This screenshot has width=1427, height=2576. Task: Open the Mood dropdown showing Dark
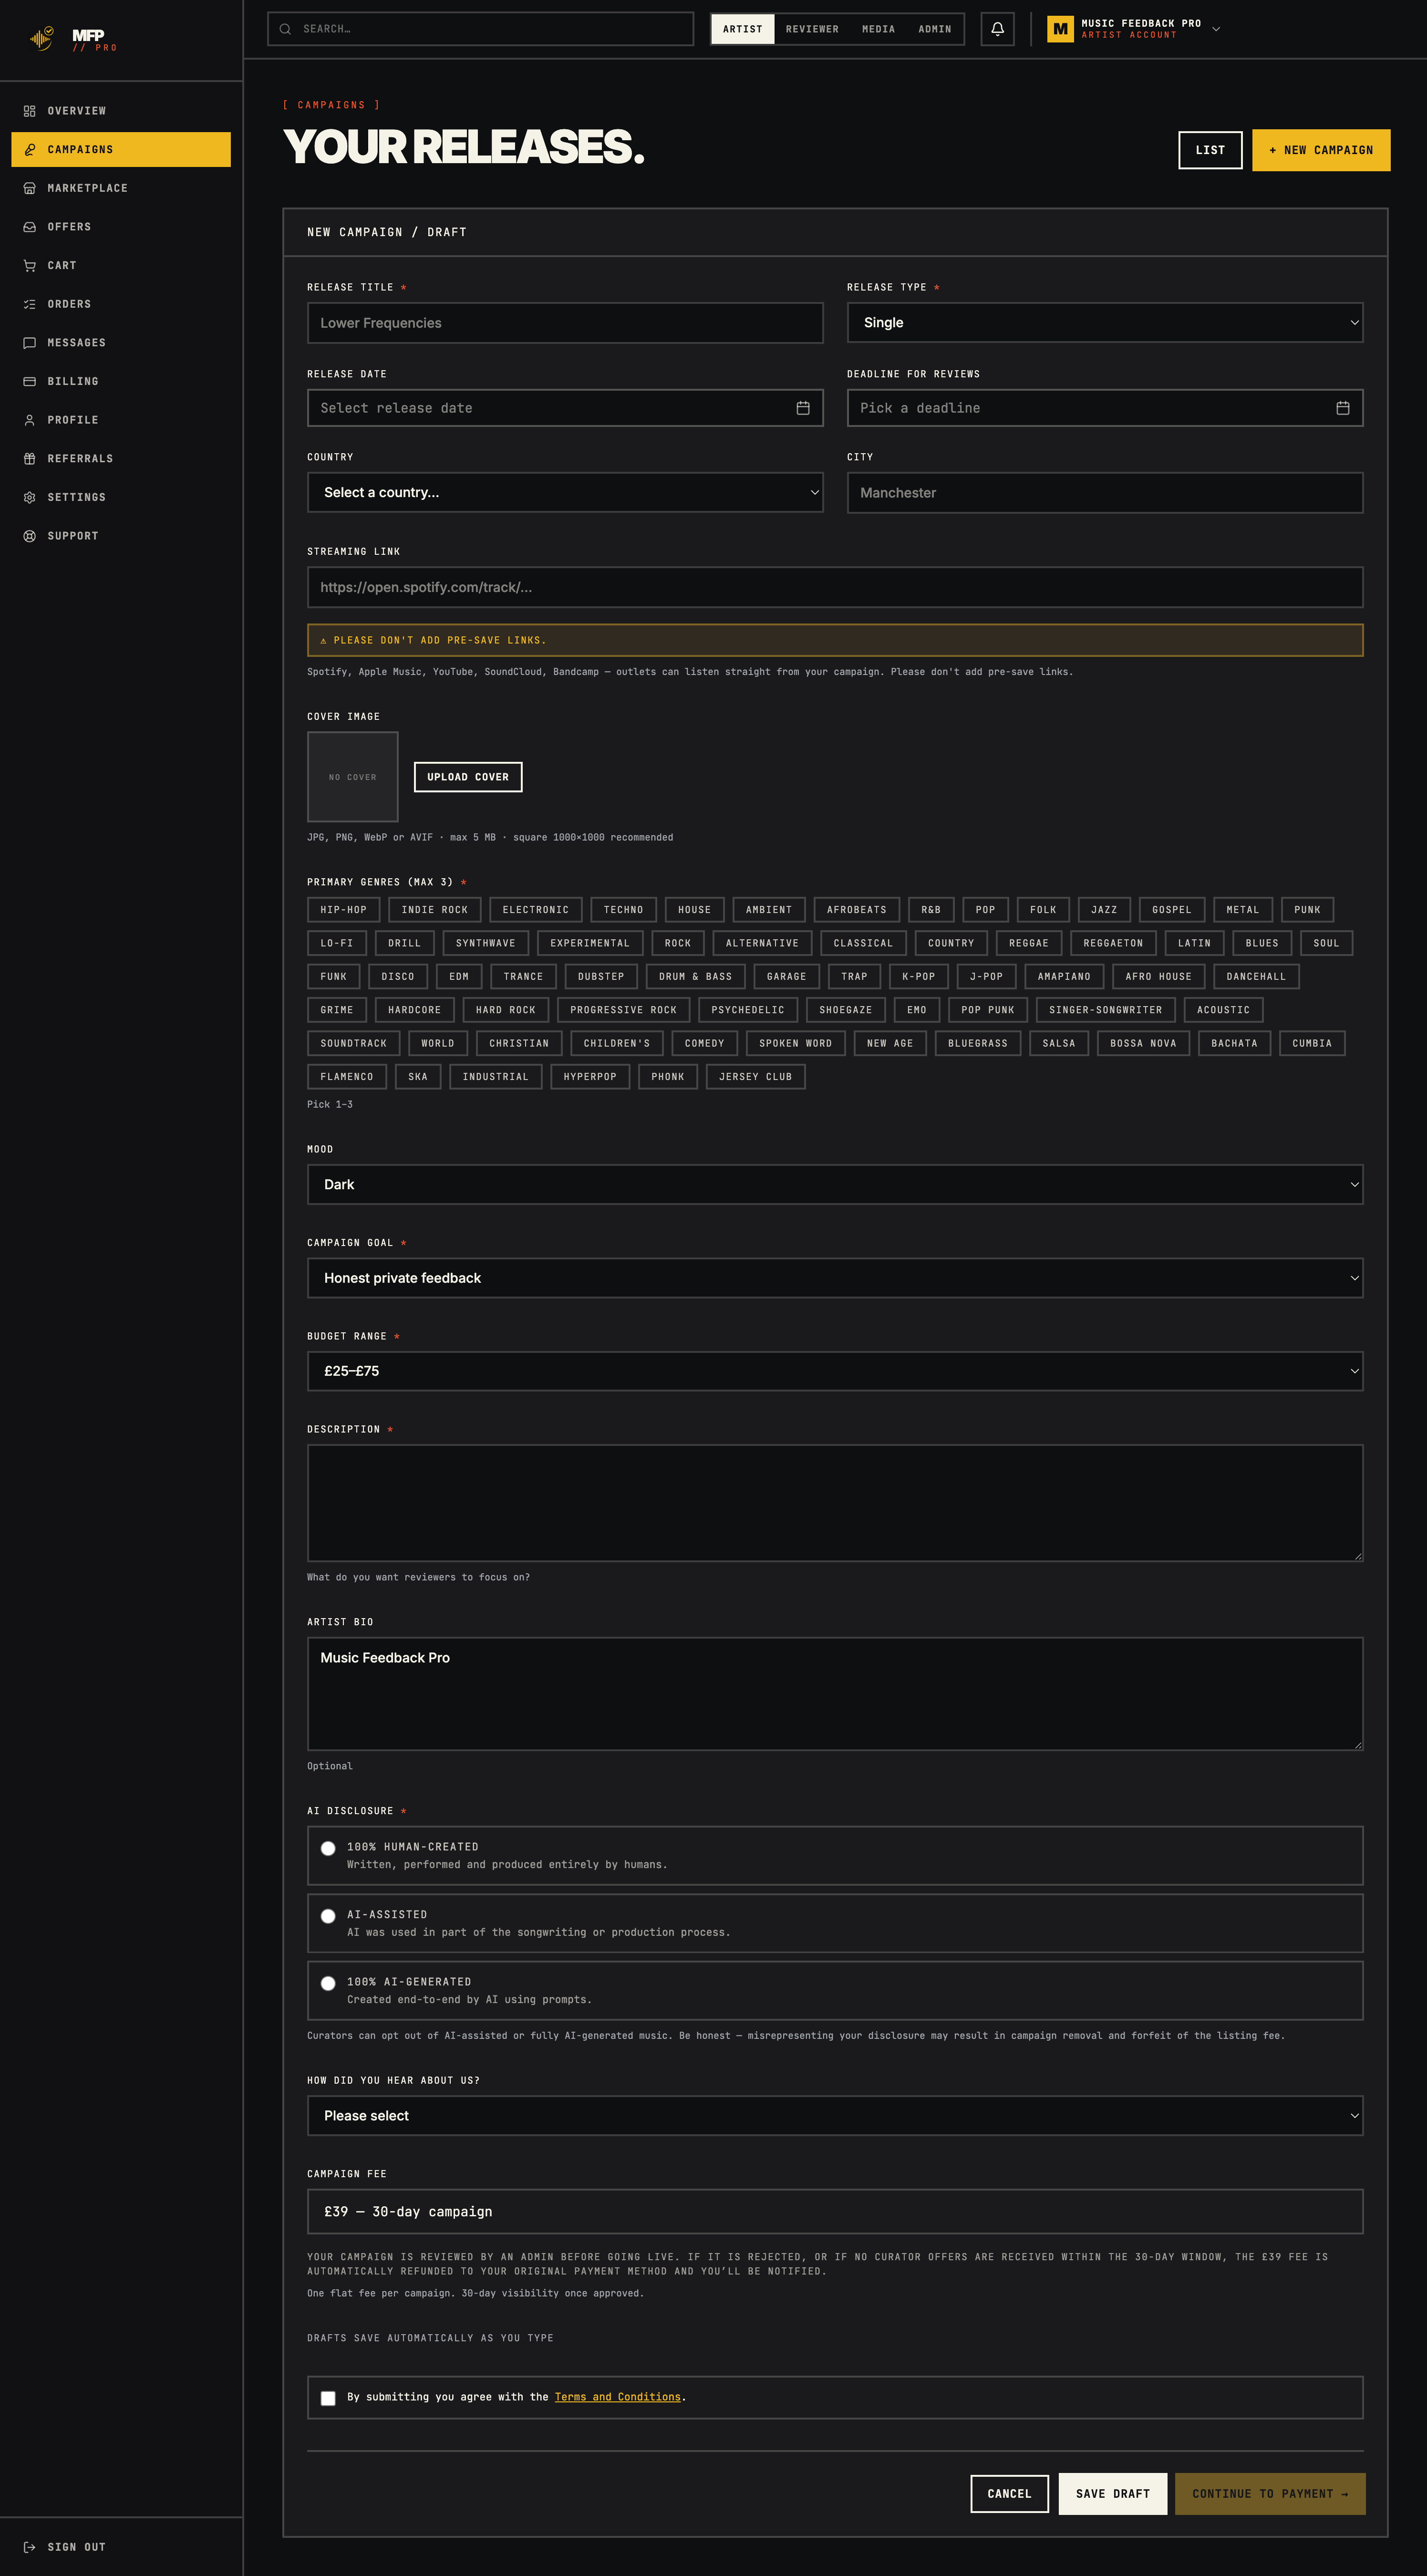coord(835,1184)
